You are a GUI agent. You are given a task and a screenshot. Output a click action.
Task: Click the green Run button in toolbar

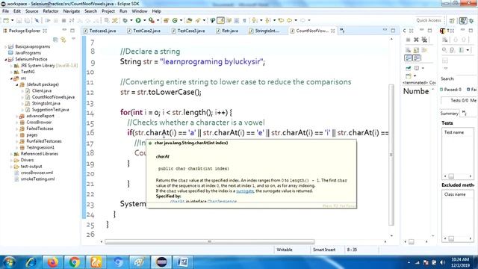tap(138, 20)
